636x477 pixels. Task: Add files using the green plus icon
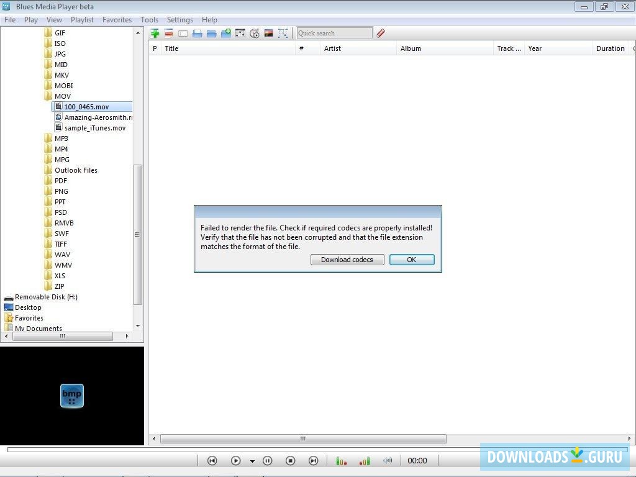pyautogui.click(x=155, y=33)
